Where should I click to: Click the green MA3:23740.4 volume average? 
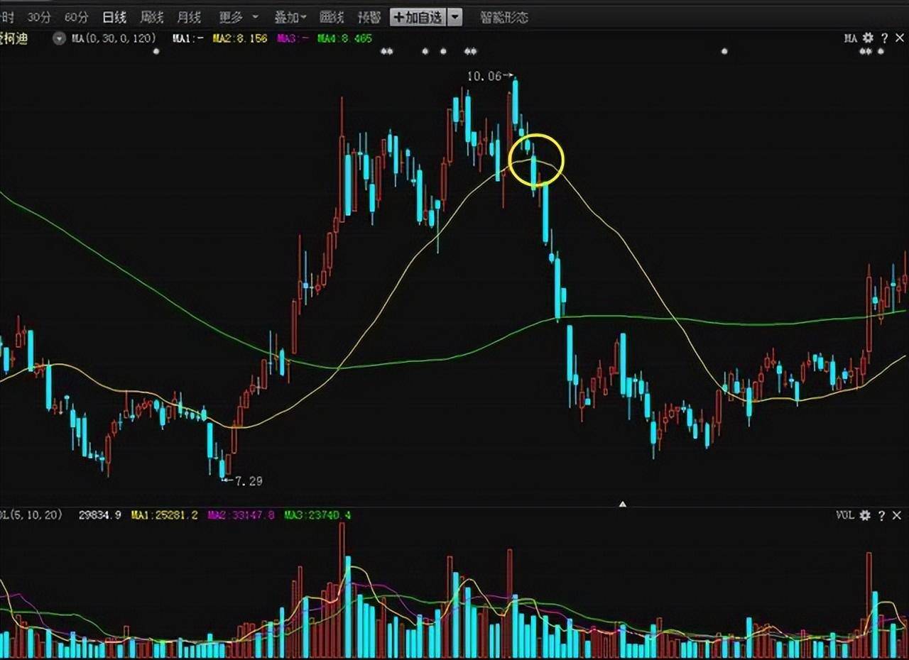[317, 515]
